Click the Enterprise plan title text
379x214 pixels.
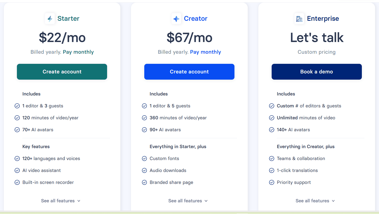point(323,19)
